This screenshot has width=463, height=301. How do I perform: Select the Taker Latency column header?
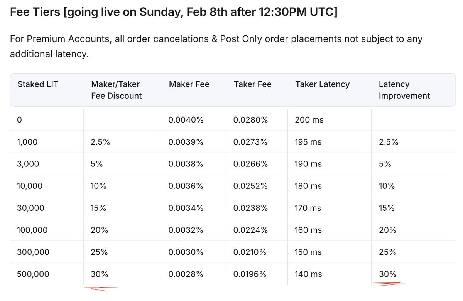tap(323, 84)
